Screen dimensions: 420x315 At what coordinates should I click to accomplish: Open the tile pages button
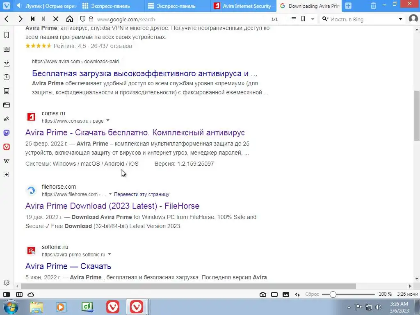pyautogui.click(x=274, y=294)
